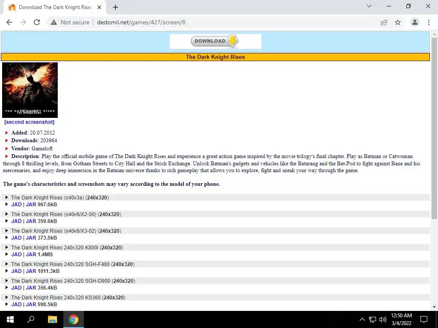Click the volume speaker tray icon
The width and height of the screenshot is (438, 328).
pos(383,319)
